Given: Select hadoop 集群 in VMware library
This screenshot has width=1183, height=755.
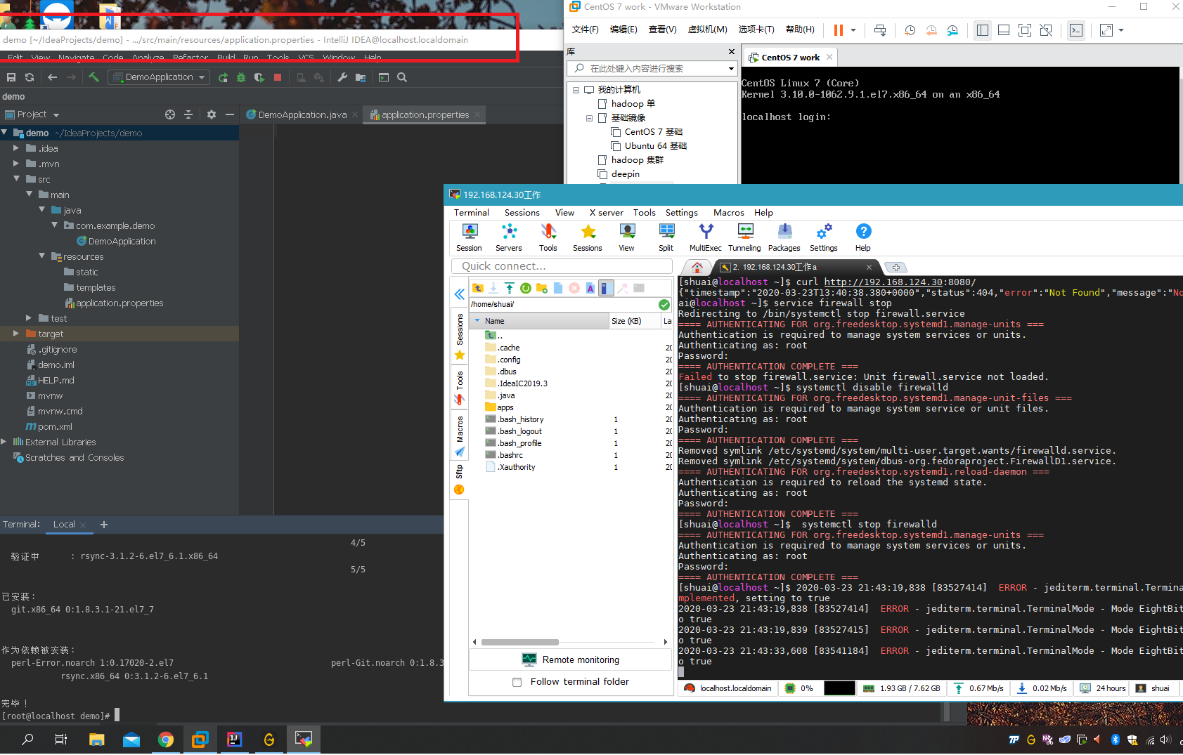Looking at the screenshot, I should point(637,160).
